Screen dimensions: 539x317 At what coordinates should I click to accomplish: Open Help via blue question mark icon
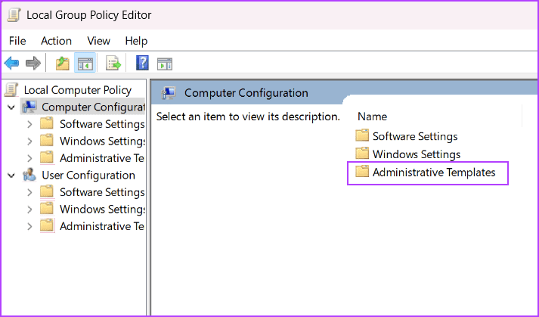tap(142, 63)
